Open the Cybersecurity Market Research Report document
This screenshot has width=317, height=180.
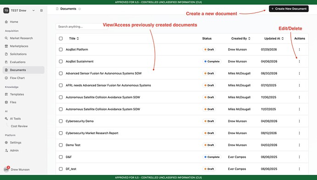[x=92, y=133]
